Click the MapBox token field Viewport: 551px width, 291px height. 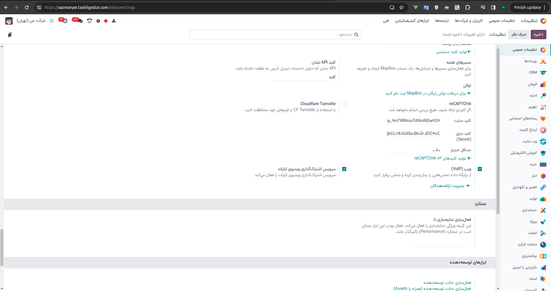tap(432, 85)
